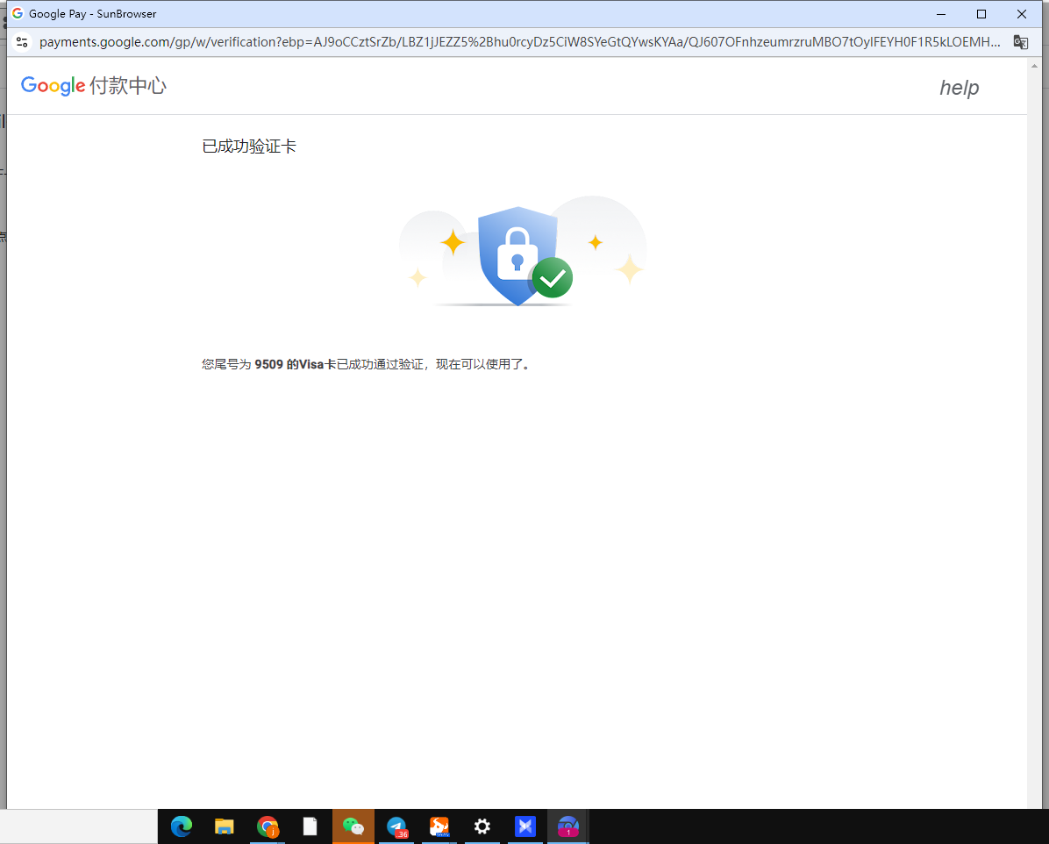The height and width of the screenshot is (844, 1049).
Task: Open the Microsoft Edge taskbar icon
Action: pos(182,826)
